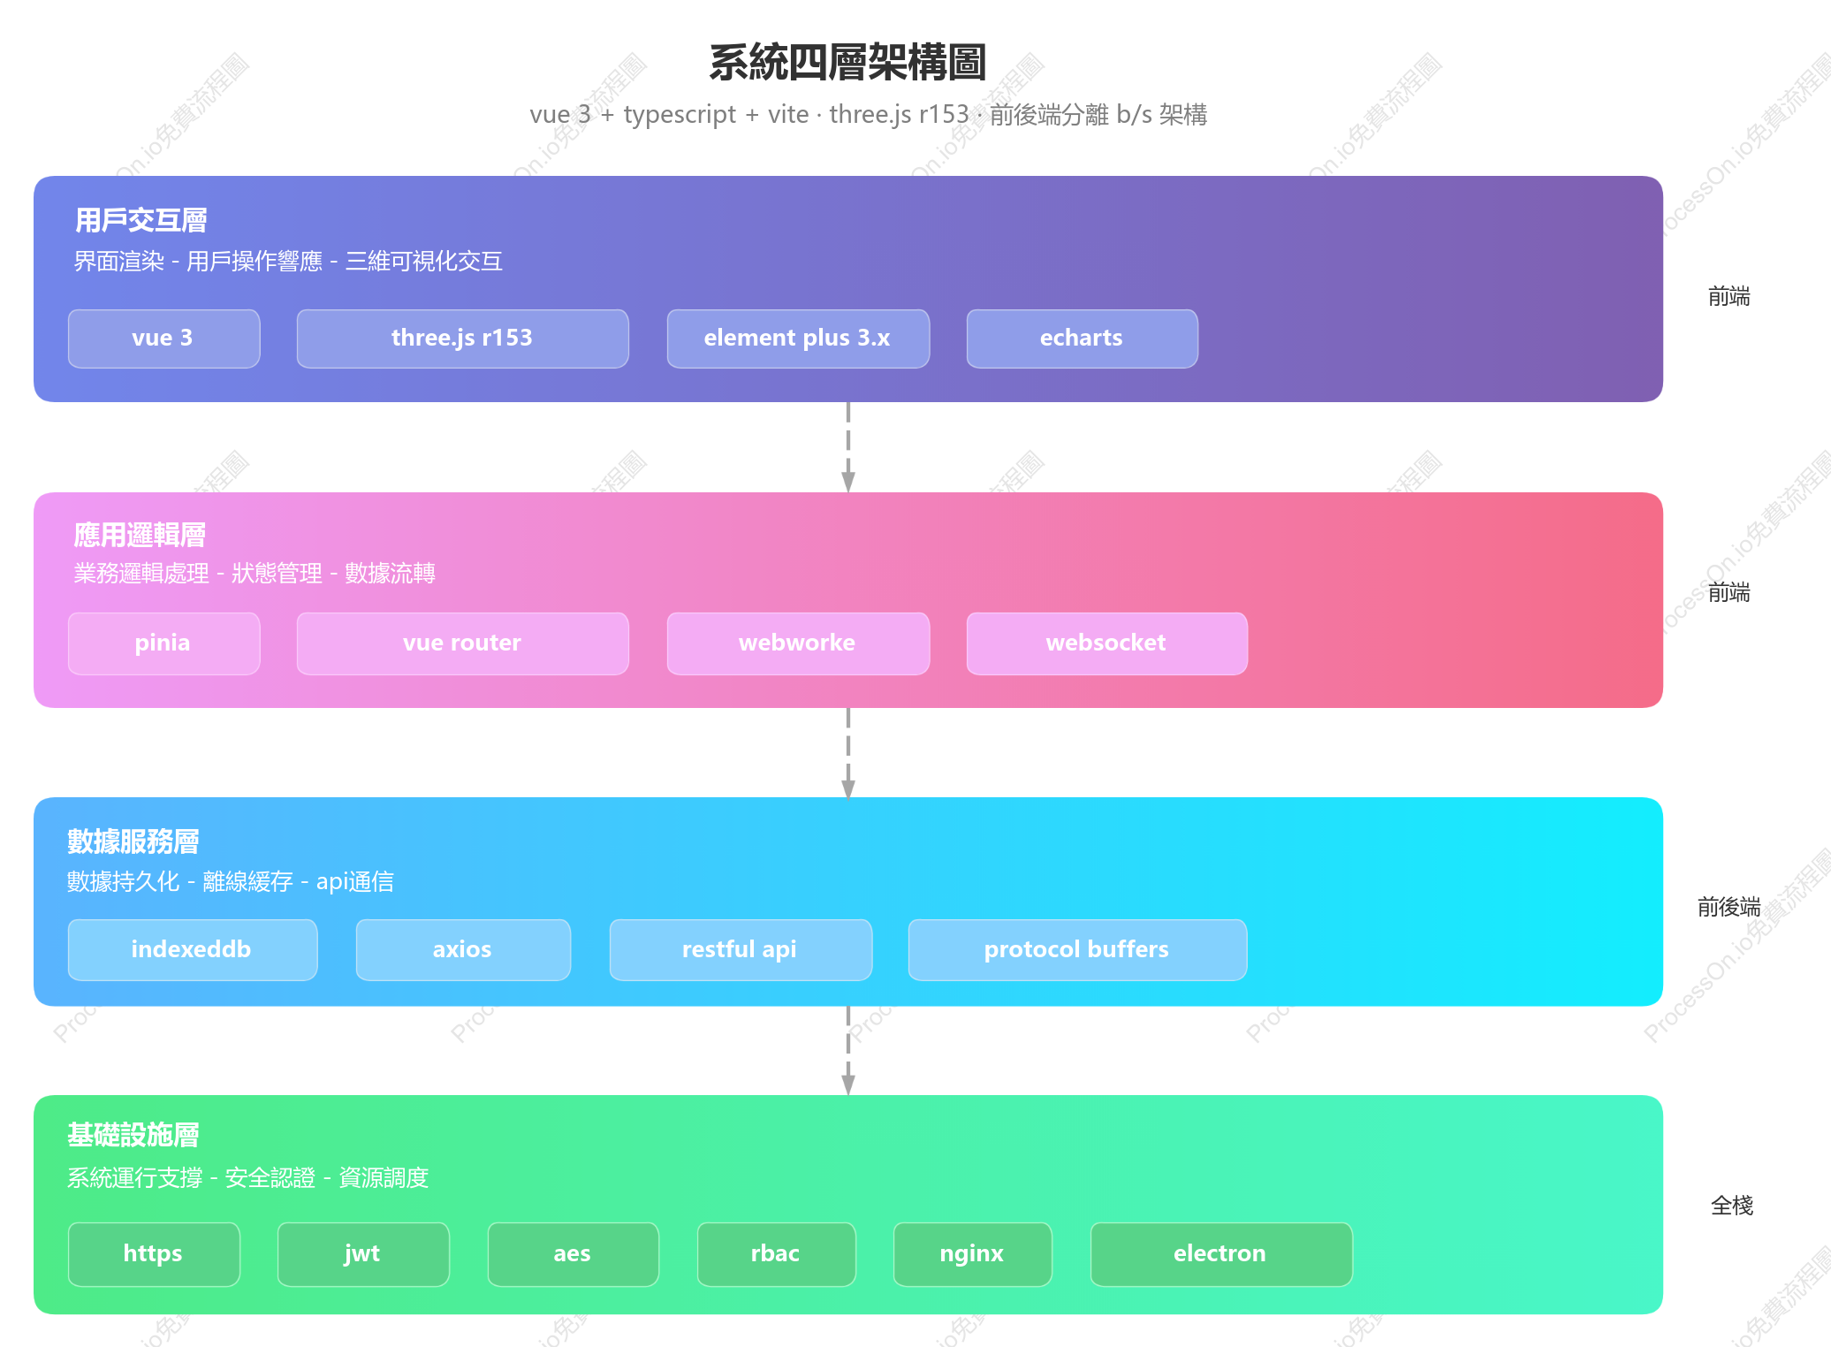1831x1347 pixels.
Task: Click the https box
Action: [154, 1254]
